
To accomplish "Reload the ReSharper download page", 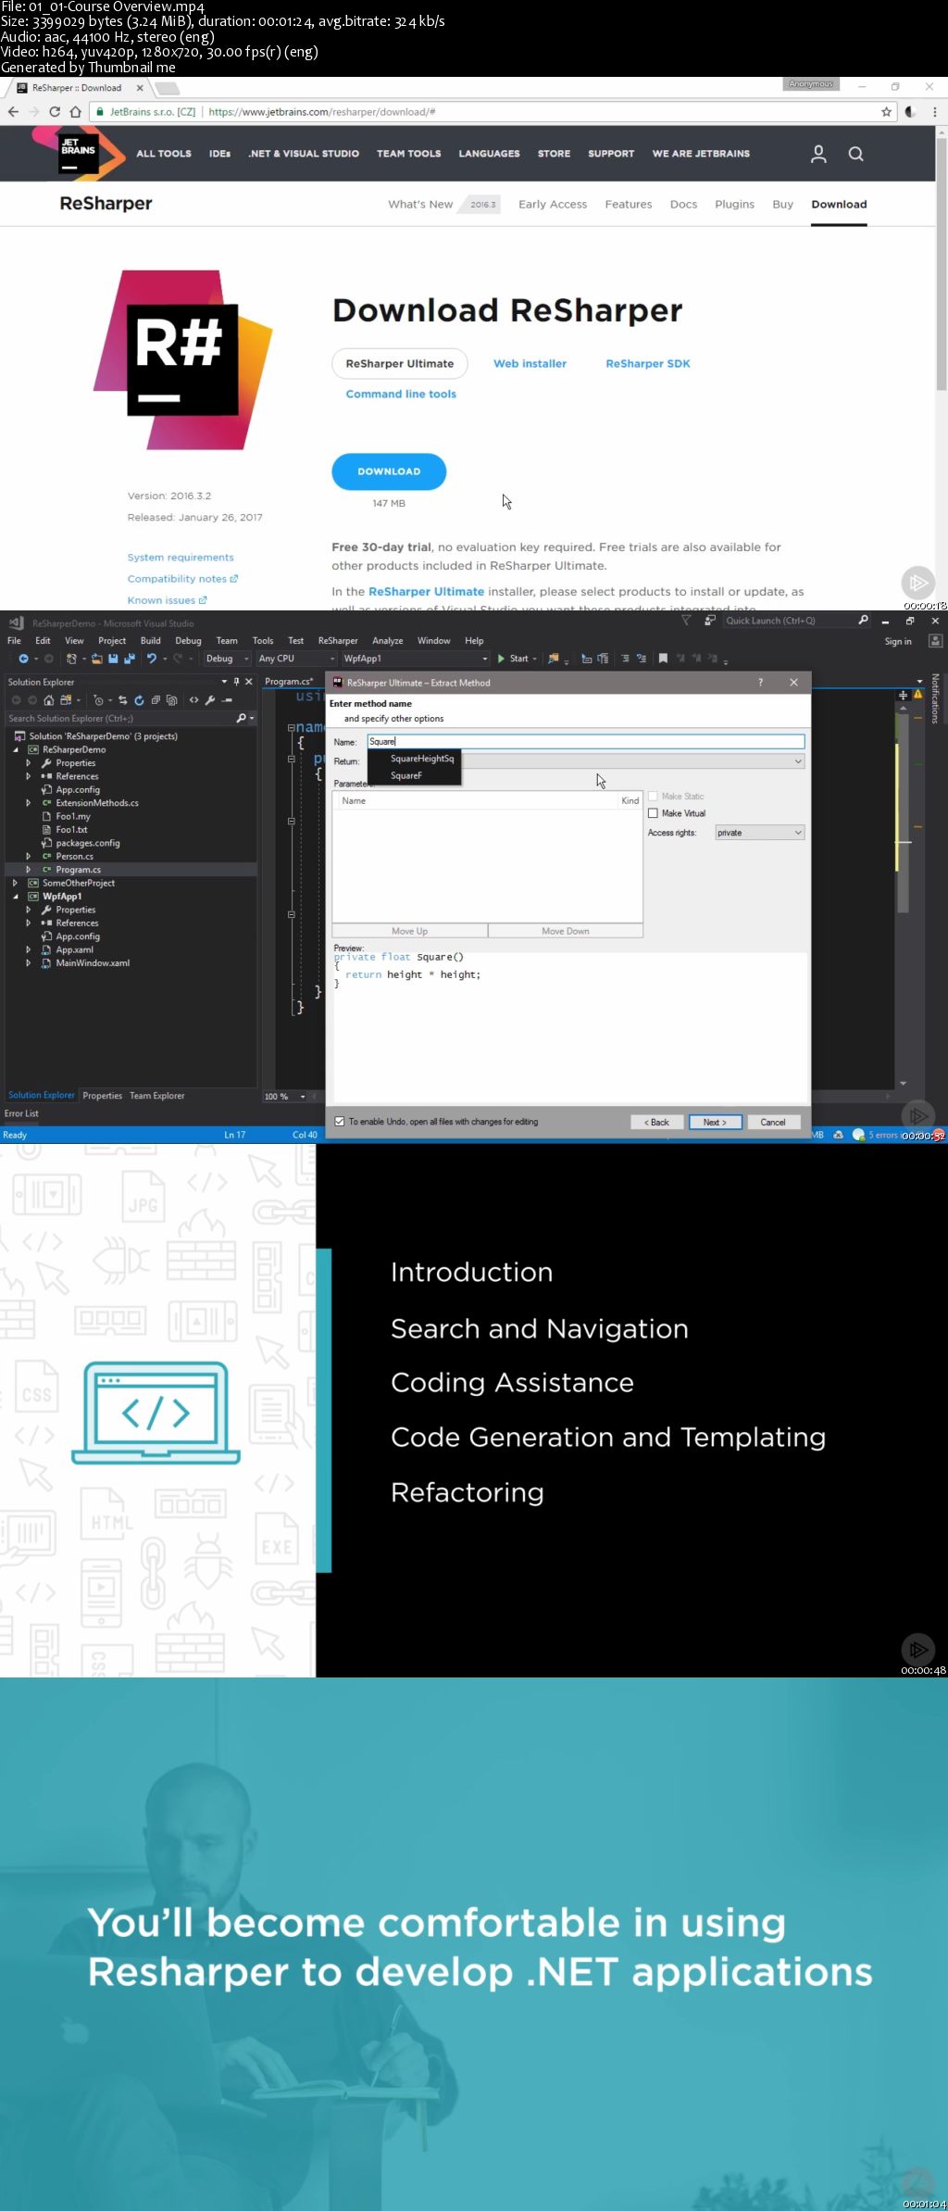I will (x=55, y=112).
